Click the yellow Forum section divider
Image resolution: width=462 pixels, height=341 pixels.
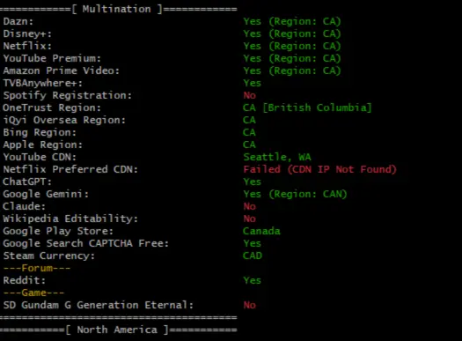coord(37,268)
